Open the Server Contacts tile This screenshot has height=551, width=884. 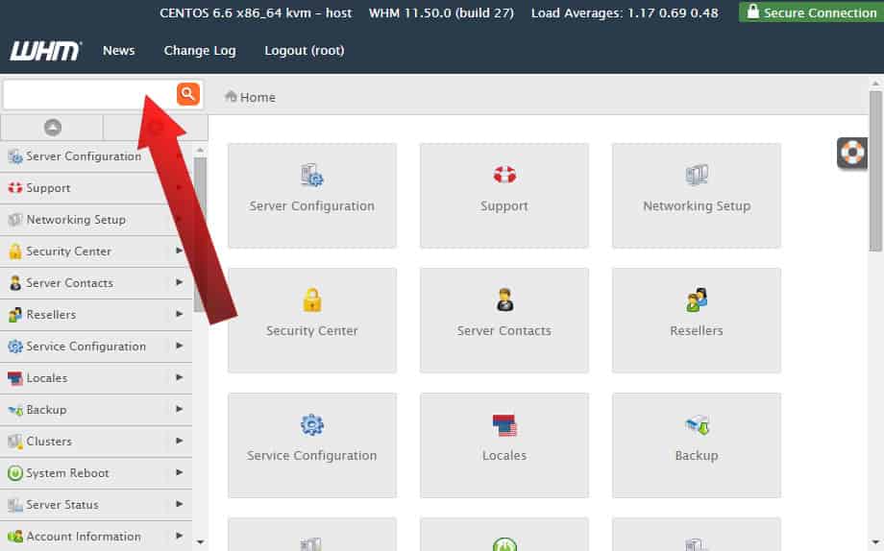(504, 320)
